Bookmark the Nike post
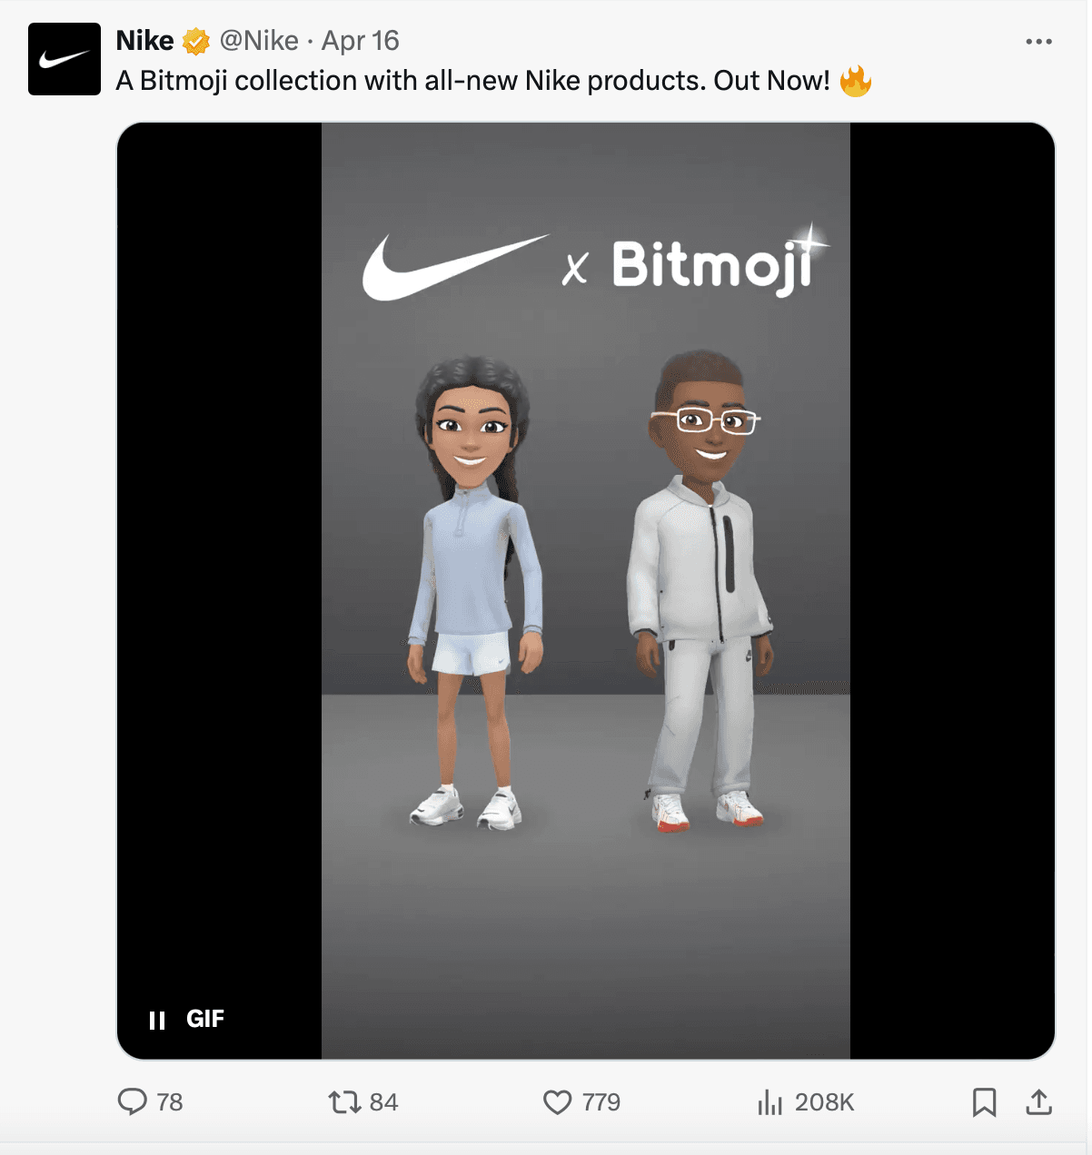The image size is (1092, 1155). [985, 1102]
